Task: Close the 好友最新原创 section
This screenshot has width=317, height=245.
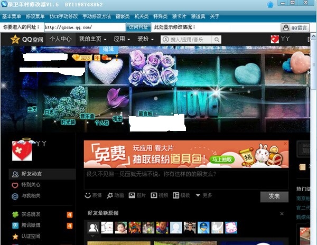Action: pyautogui.click(x=282, y=213)
